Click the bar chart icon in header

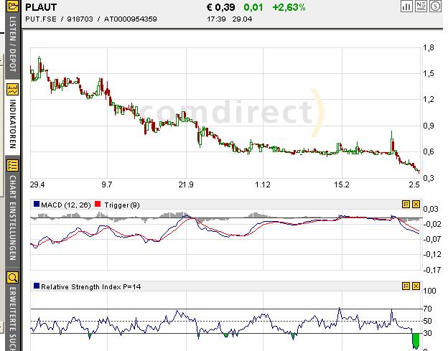pyautogui.click(x=406, y=6)
